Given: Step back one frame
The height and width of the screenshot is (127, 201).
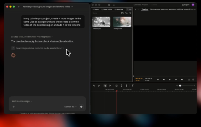Looking at the screenshot, I should (x=164, y=79).
